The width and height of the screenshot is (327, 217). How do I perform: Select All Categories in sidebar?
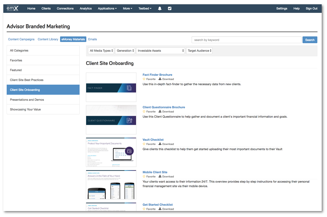(x=43, y=51)
